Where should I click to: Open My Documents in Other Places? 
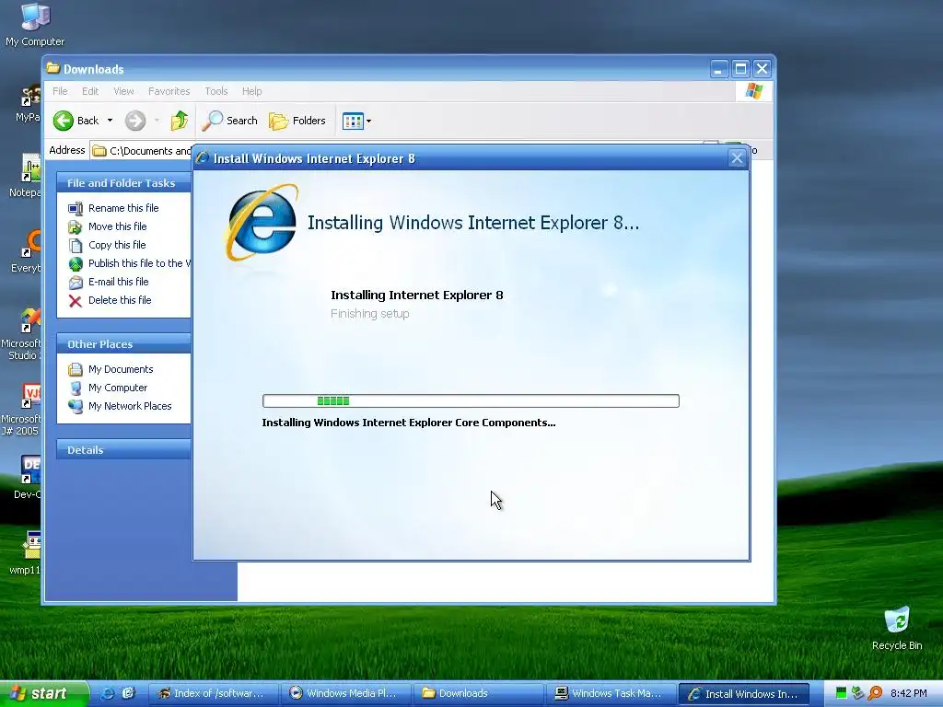tap(121, 369)
